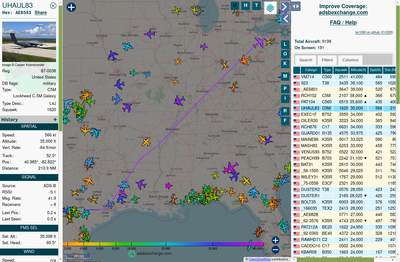The width and height of the screenshot is (400, 262).
Task: Open the map layer switcher
Action: (270, 8)
